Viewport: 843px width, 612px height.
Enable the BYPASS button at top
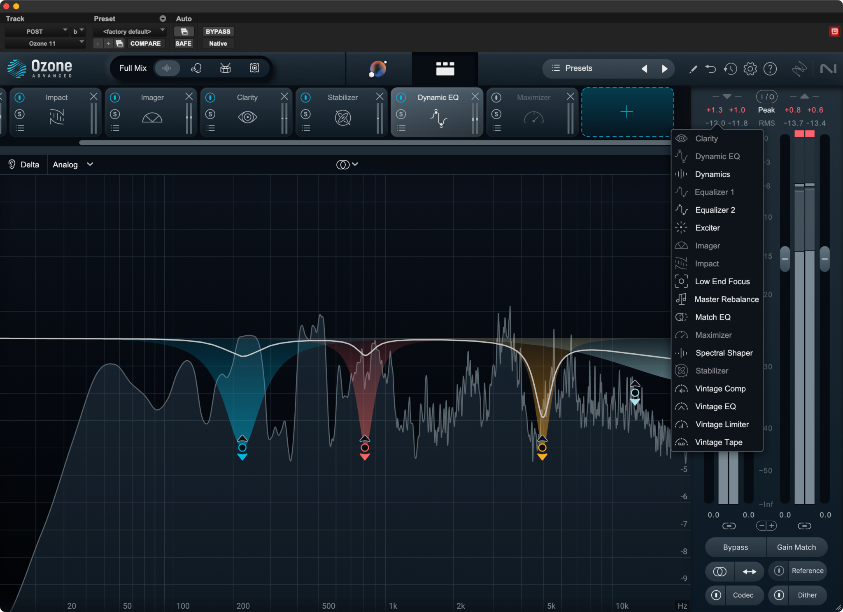[x=218, y=31]
